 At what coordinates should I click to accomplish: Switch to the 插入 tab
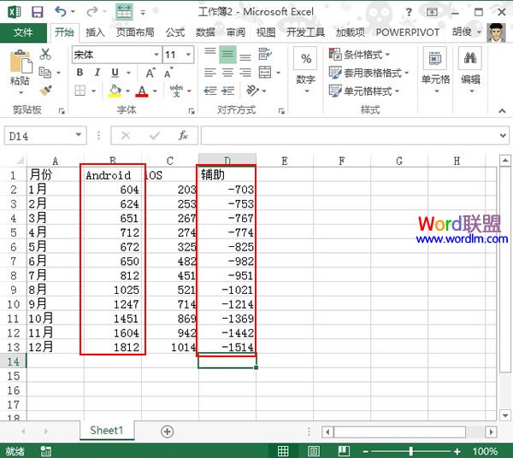pos(95,32)
